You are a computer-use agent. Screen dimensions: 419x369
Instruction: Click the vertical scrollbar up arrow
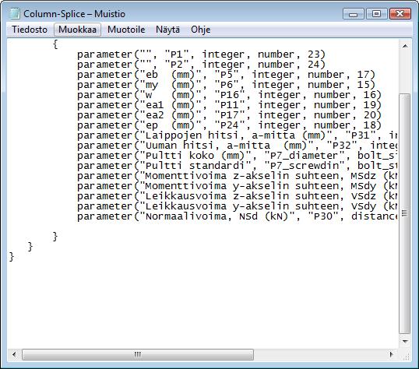coord(405,47)
